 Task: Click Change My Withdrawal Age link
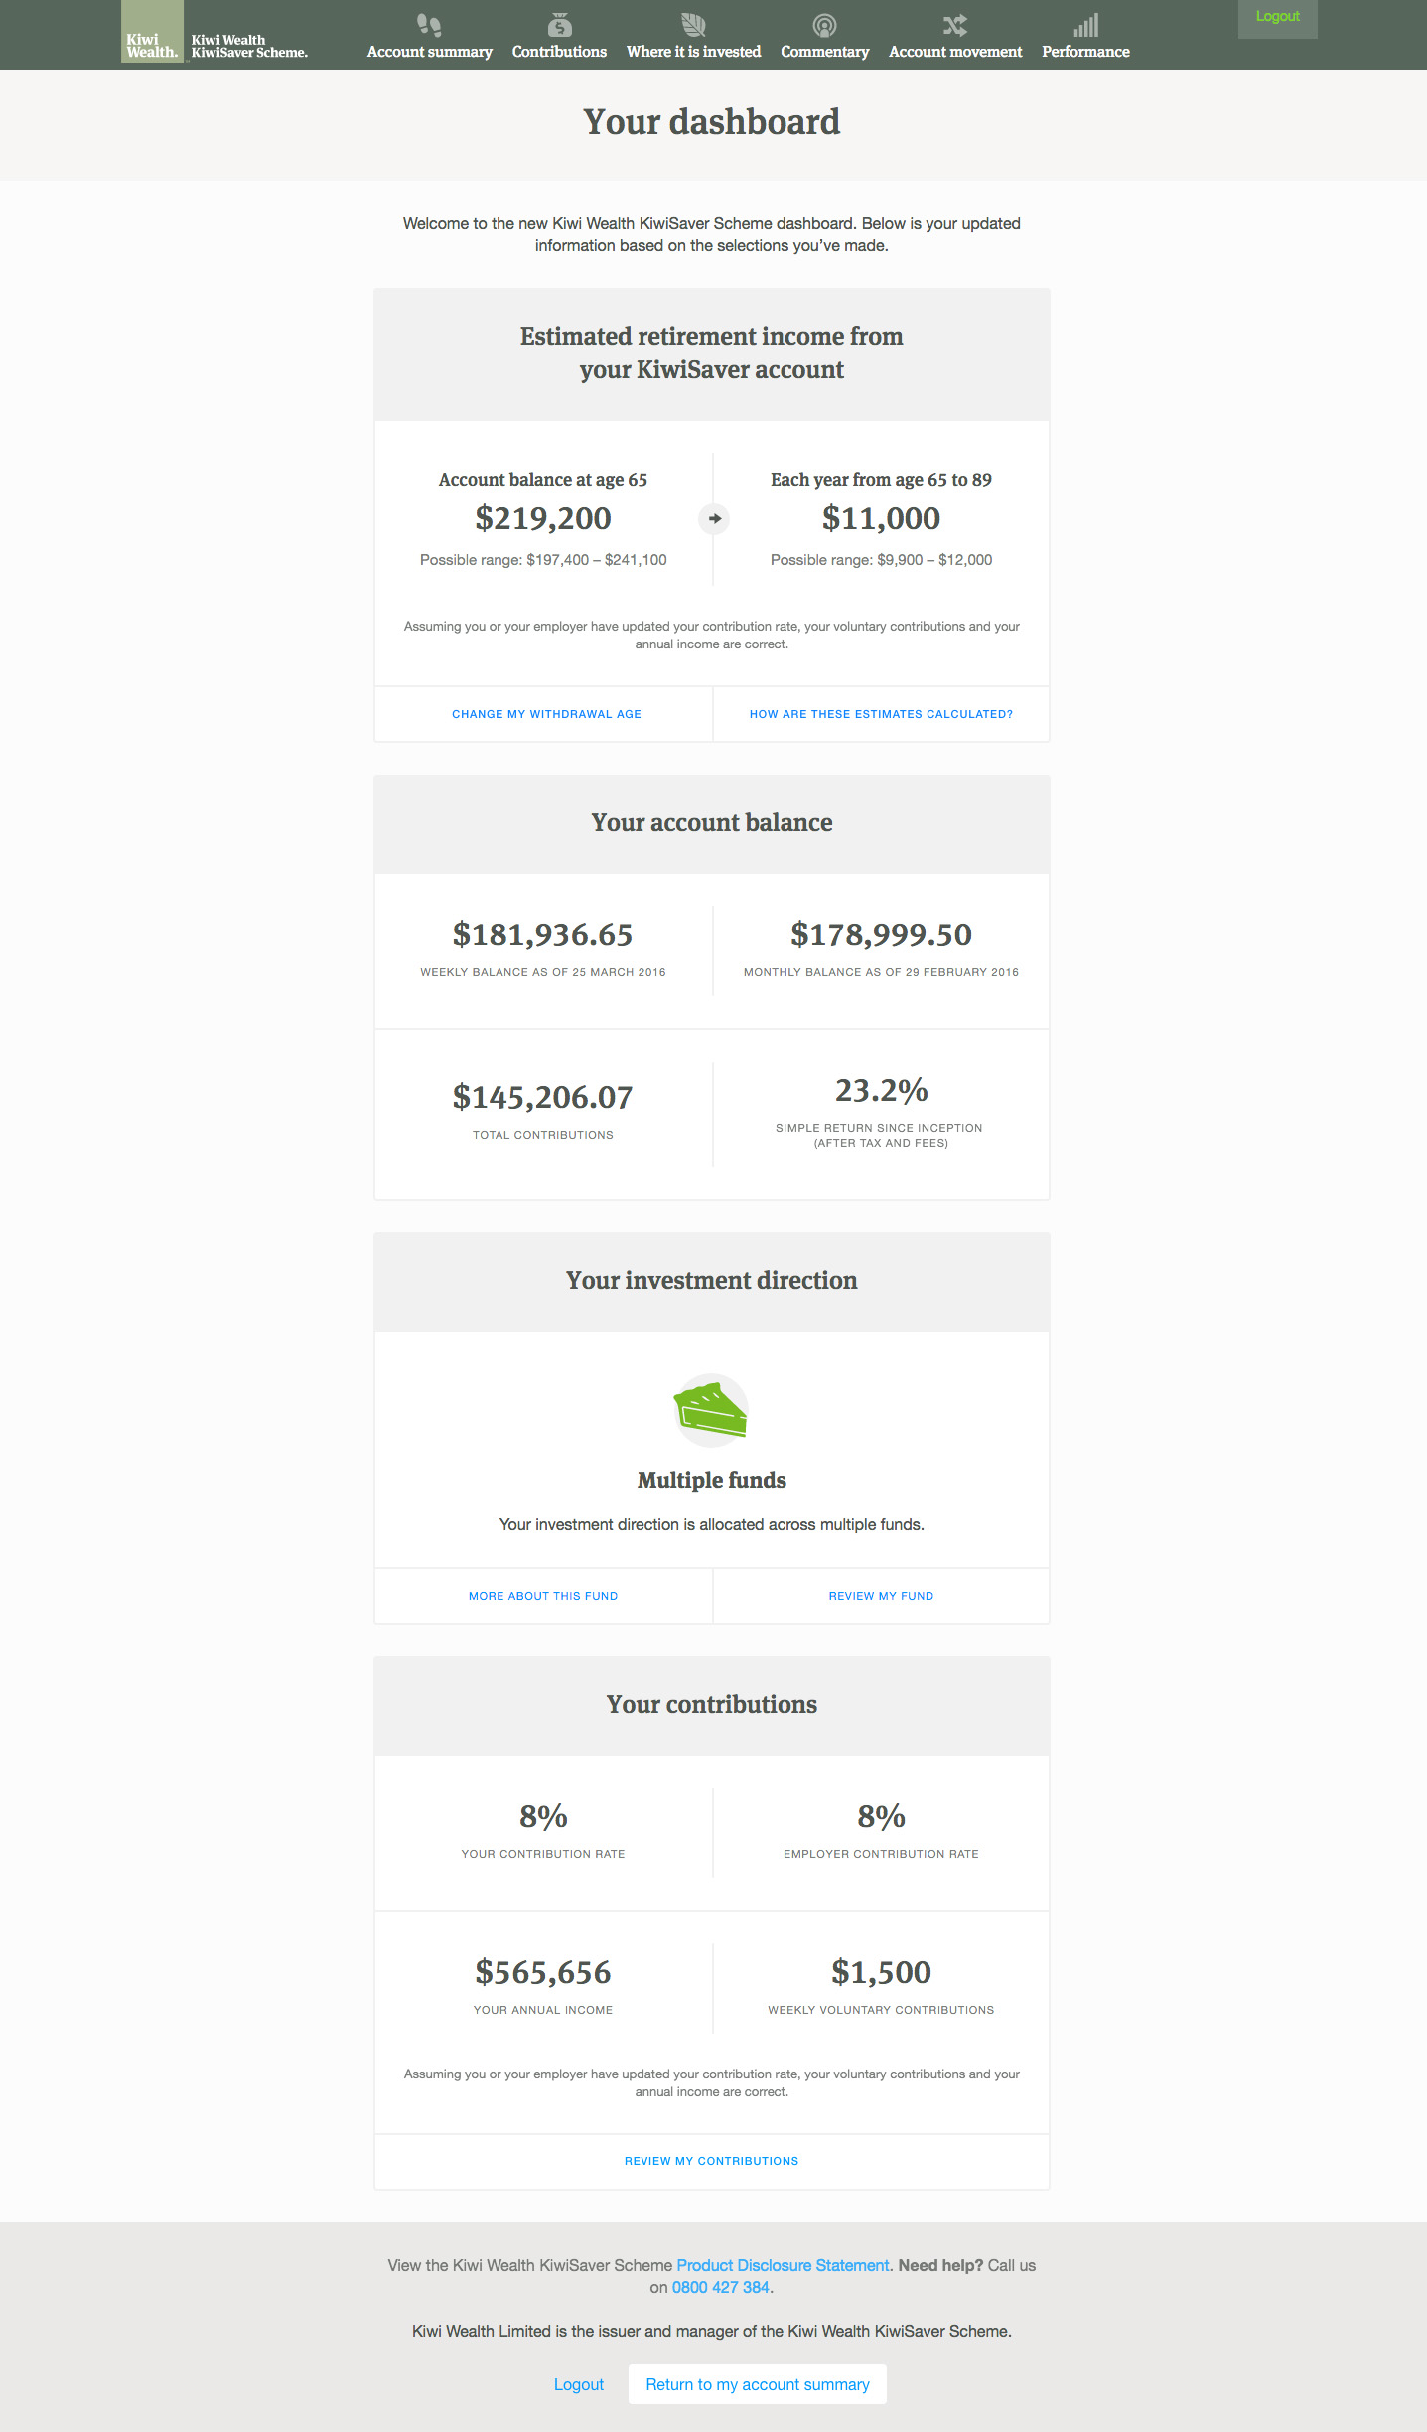(x=546, y=714)
